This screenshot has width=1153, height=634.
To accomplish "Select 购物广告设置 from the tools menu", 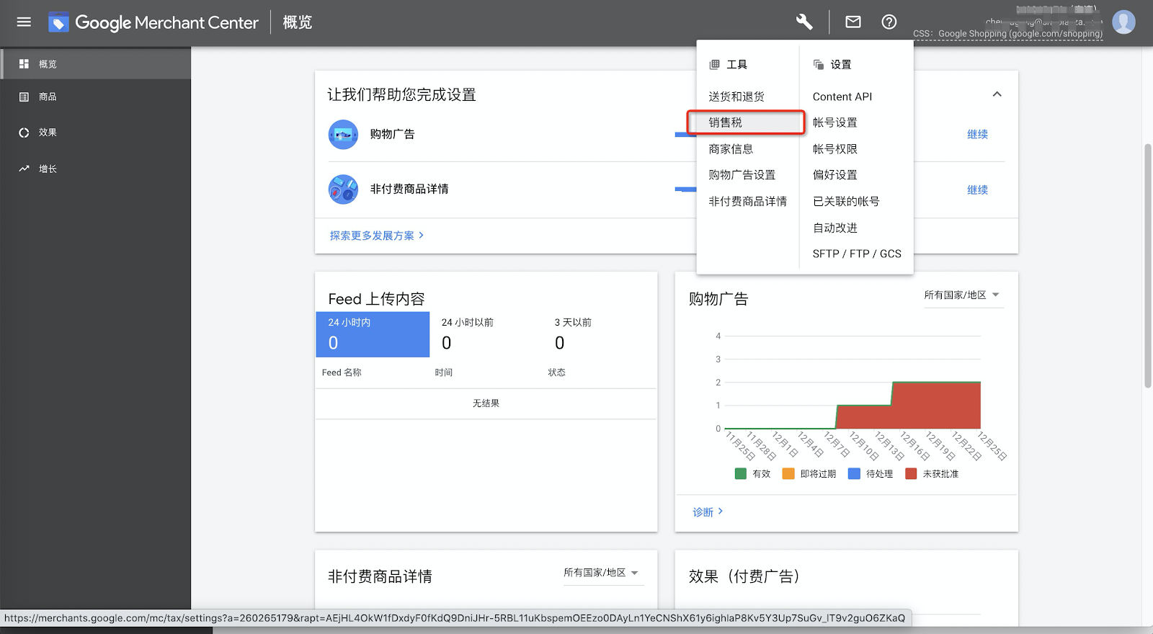I will 742,175.
